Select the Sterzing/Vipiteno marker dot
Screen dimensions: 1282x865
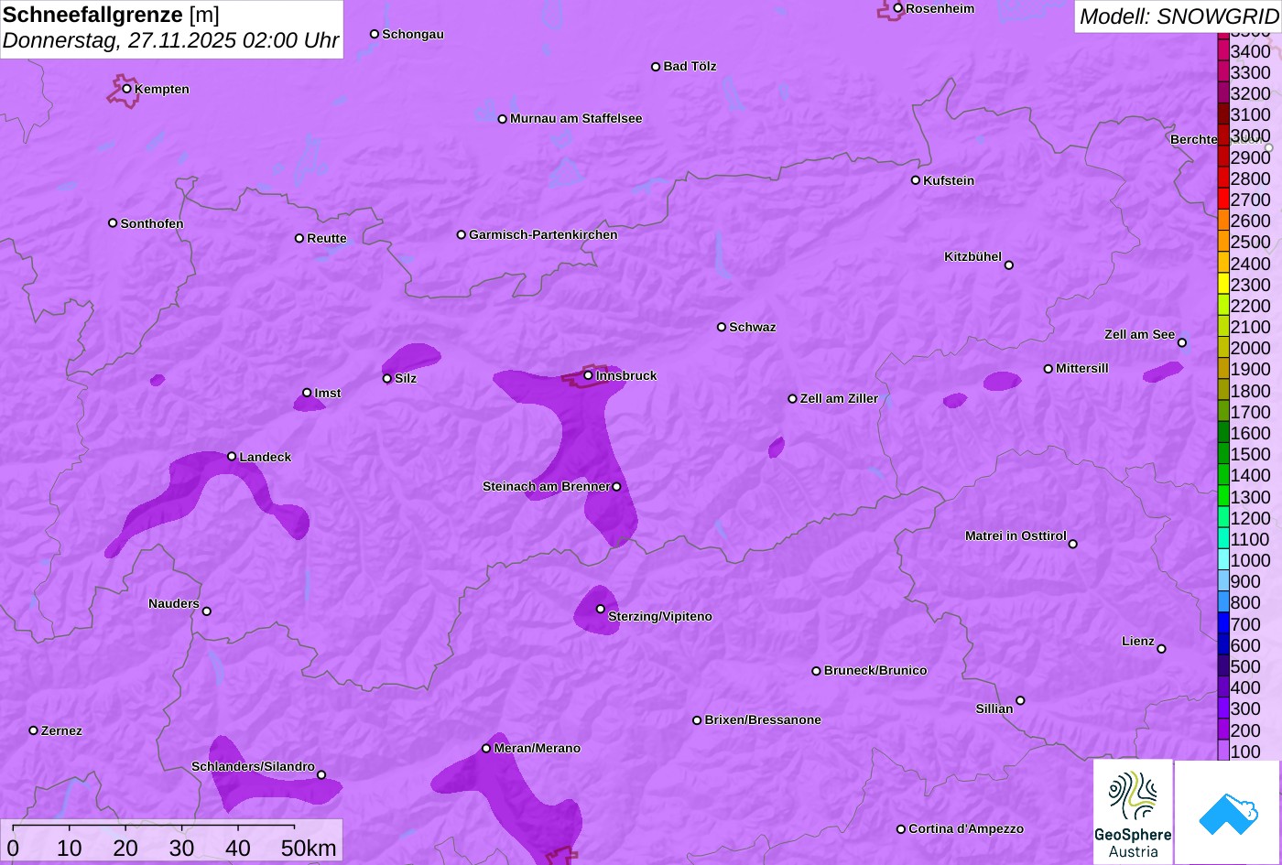pyautogui.click(x=601, y=609)
